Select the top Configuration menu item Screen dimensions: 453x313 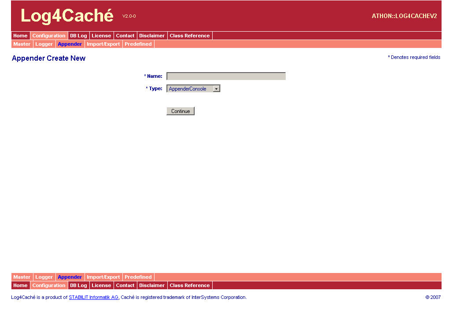(49, 36)
